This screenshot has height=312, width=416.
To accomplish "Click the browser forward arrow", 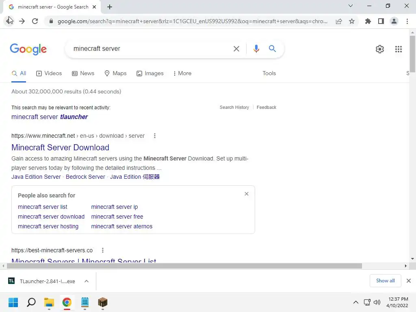I will pyautogui.click(x=22, y=21).
